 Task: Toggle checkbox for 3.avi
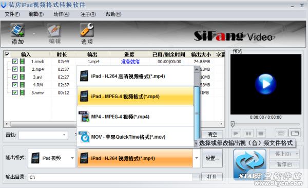pos(15,77)
